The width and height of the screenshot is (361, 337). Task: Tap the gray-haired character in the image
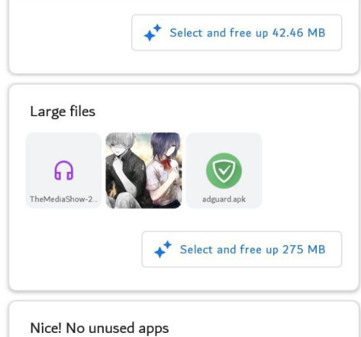[125, 170]
